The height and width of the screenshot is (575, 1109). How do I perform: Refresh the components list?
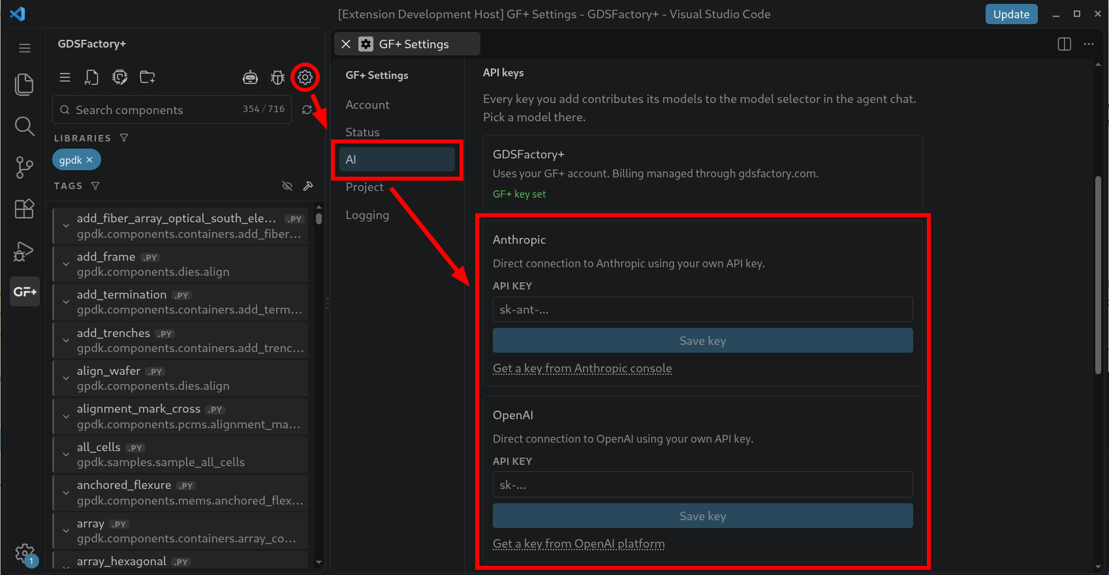pyautogui.click(x=307, y=110)
